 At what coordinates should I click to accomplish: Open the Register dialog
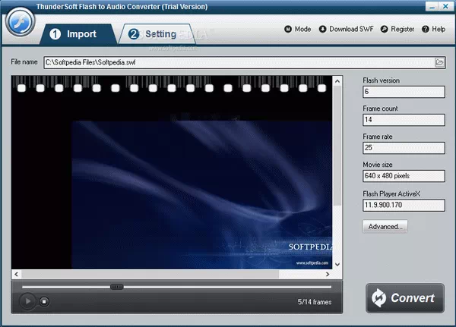(397, 29)
